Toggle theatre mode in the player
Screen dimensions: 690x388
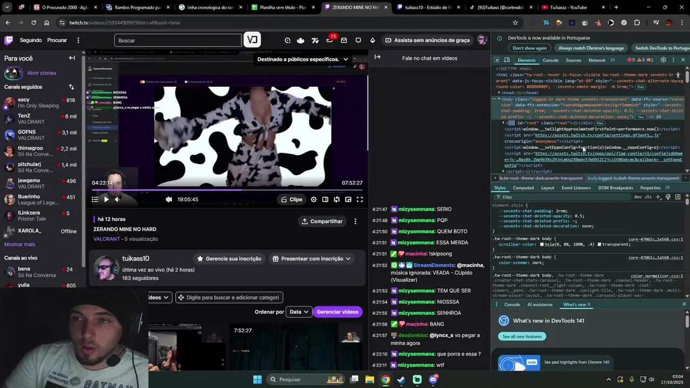pos(325,199)
